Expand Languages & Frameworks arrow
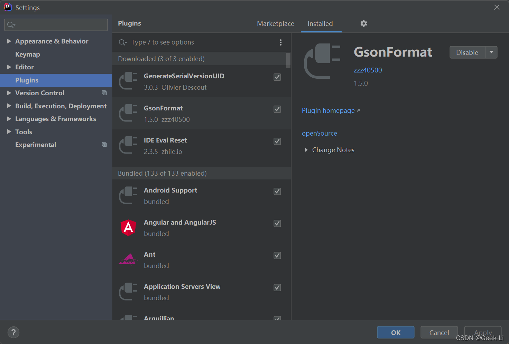This screenshot has width=509, height=344. (x=9, y=119)
